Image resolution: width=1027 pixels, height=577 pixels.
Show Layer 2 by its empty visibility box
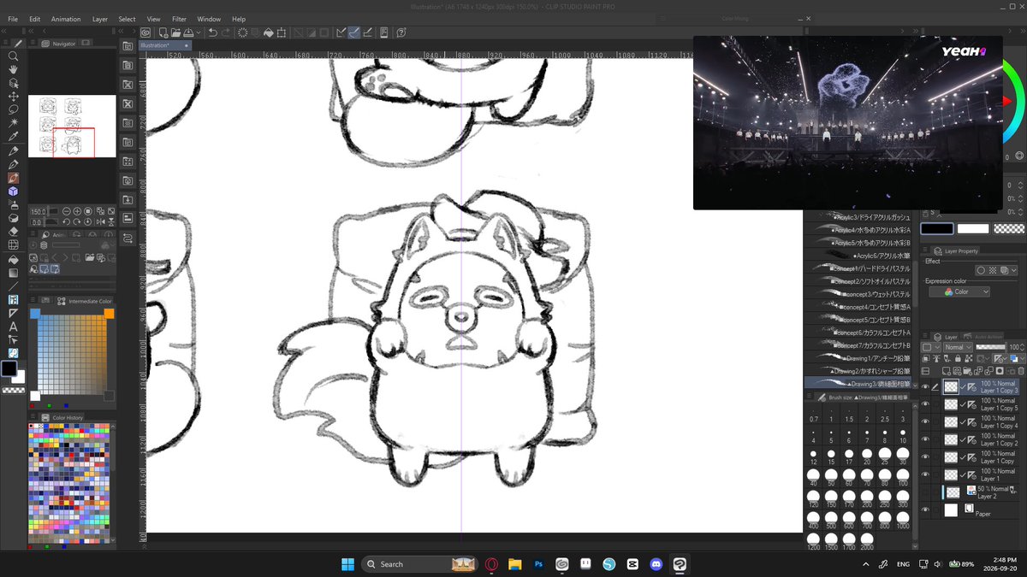(925, 492)
